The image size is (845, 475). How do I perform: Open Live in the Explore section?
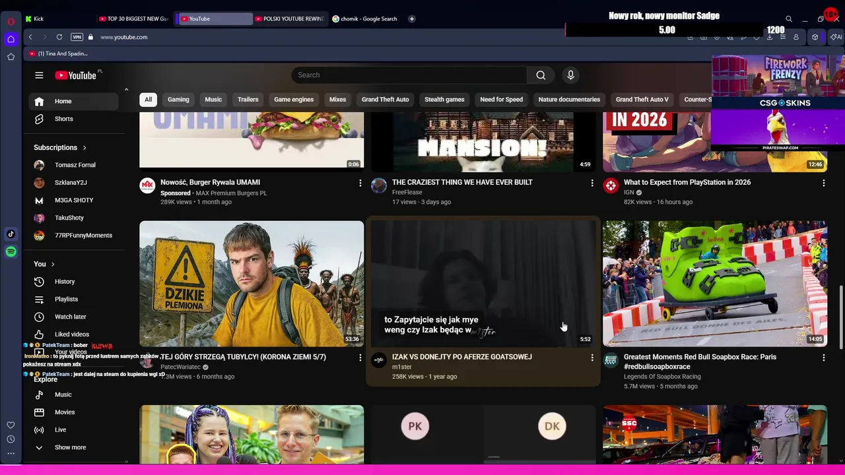pos(73,430)
